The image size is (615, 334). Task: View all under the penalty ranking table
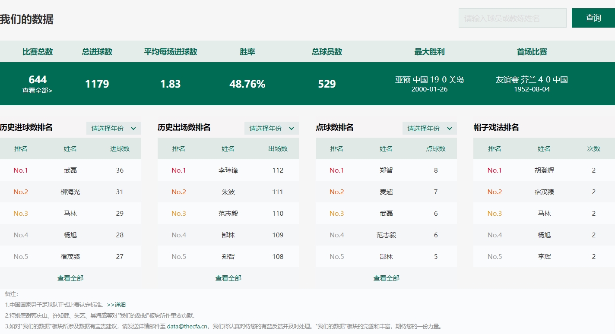(x=387, y=278)
